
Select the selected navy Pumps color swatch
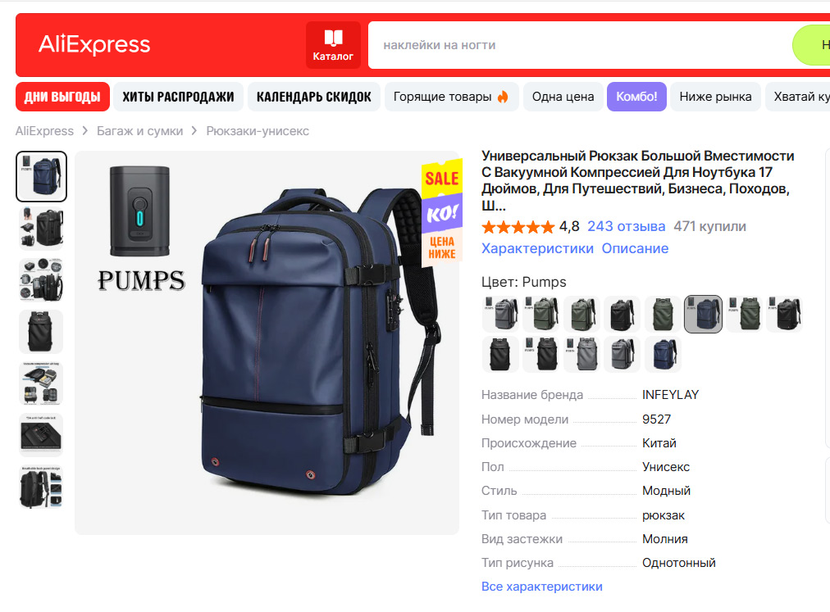(703, 314)
